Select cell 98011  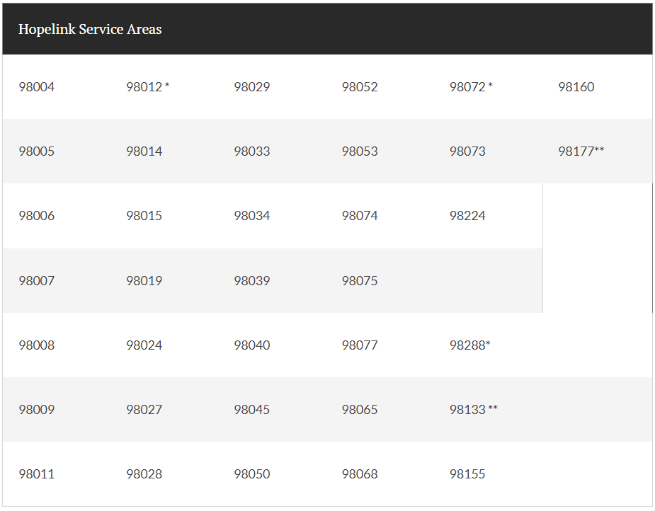pyautogui.click(x=36, y=474)
